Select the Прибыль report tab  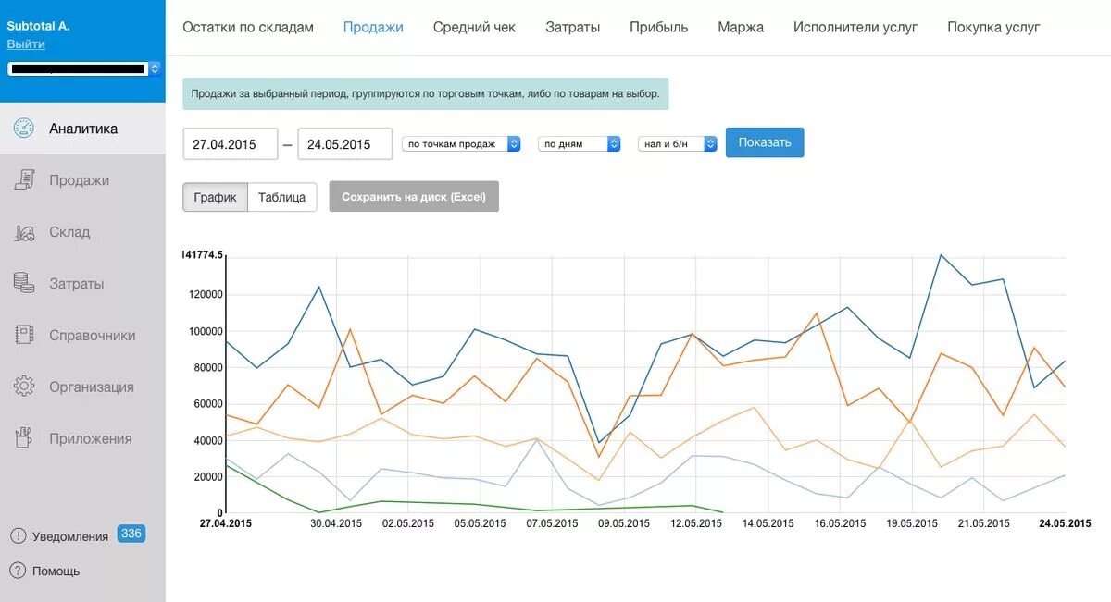659,27
